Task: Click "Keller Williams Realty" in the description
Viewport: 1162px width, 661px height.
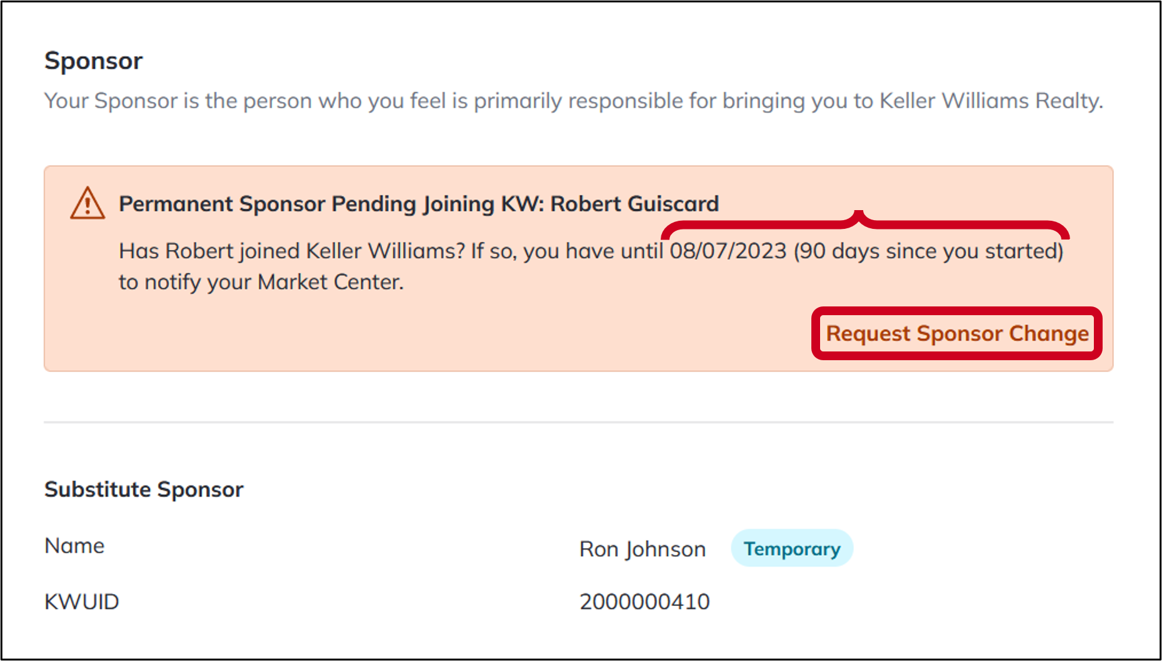Action: (x=990, y=101)
